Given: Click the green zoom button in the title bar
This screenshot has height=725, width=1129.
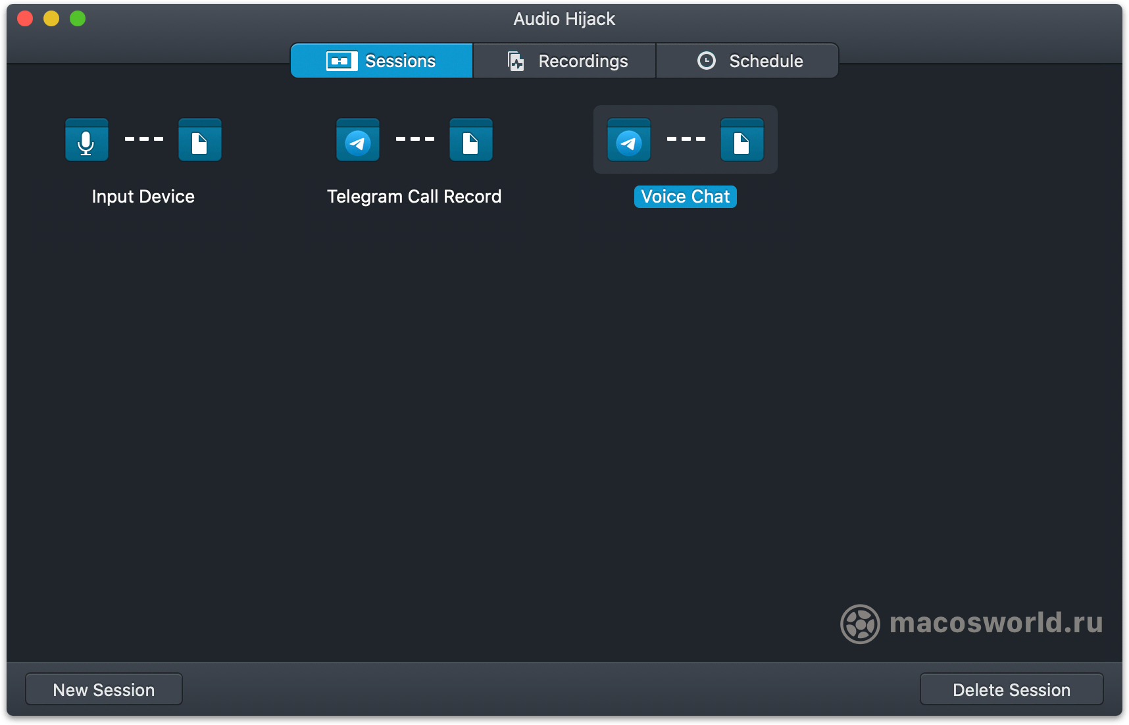Looking at the screenshot, I should tap(77, 18).
